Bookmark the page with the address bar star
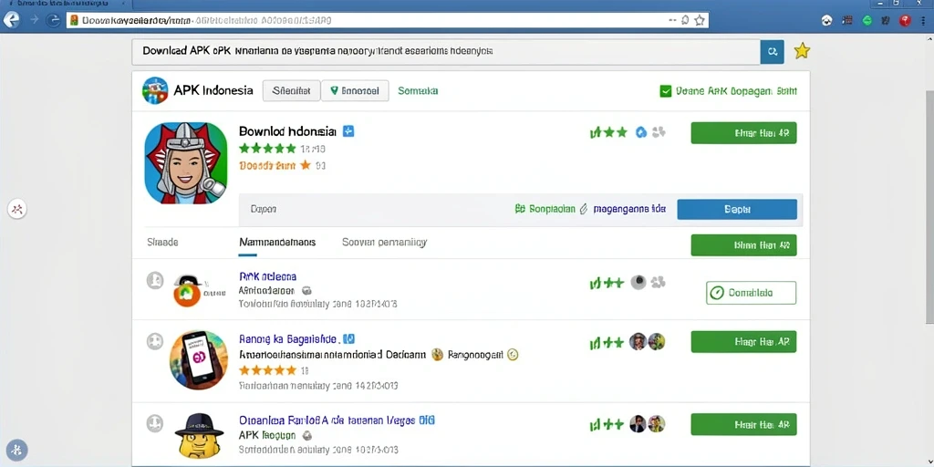Viewport: 934px width, 467px height. click(700, 20)
